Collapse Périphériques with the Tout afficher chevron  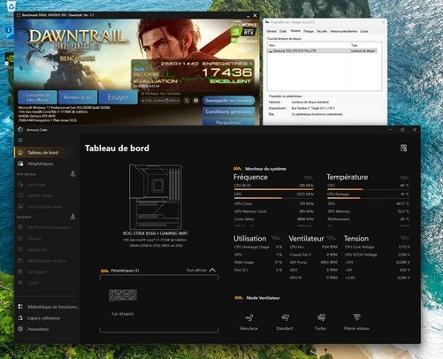point(212,270)
